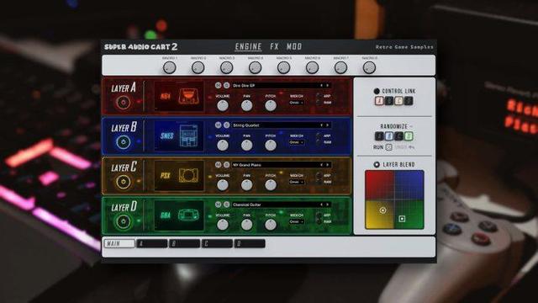Toggle Randomize for layer B
This screenshot has height=303, width=538.
[389, 136]
